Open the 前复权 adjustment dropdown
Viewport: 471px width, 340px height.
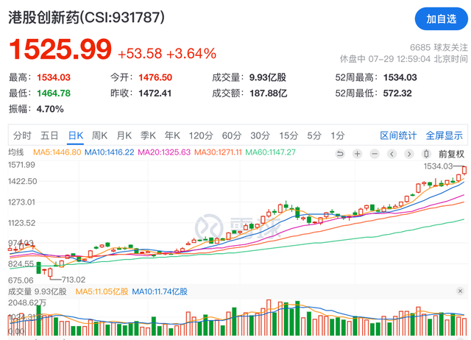point(451,154)
